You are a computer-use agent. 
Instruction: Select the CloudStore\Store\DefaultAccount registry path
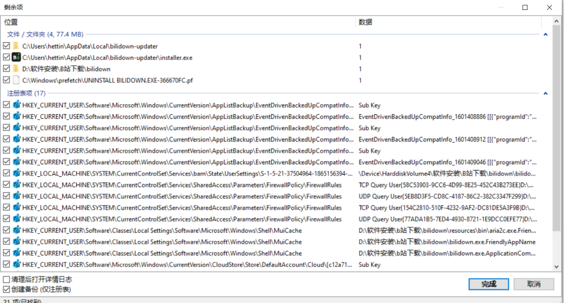tap(187, 264)
